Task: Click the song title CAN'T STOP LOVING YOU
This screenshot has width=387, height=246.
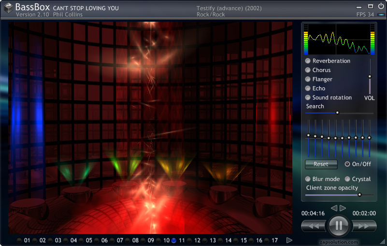Action: [x=86, y=8]
